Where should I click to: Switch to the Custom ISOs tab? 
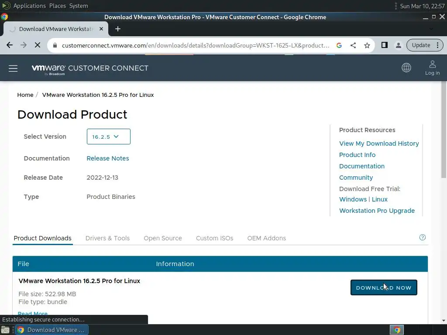pos(214,238)
